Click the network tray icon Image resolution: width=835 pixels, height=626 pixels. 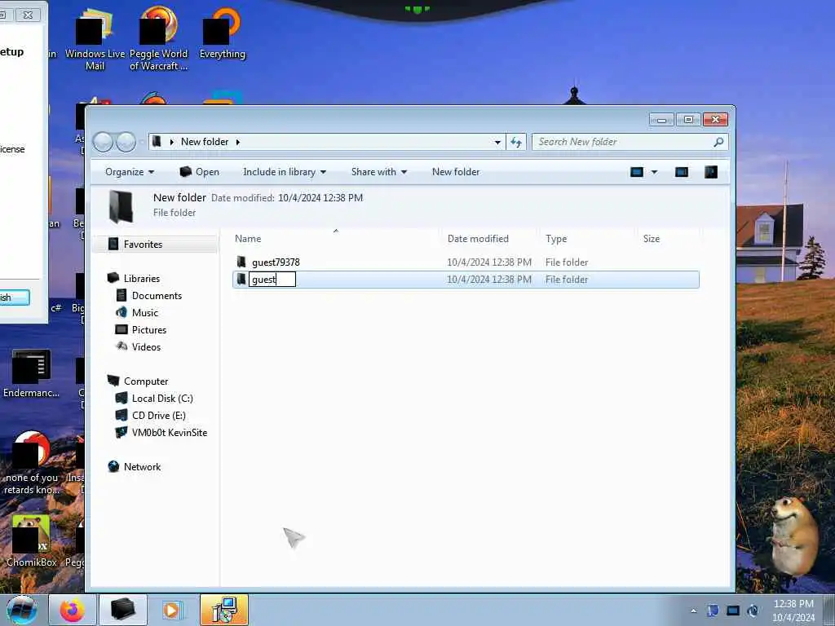click(x=733, y=611)
